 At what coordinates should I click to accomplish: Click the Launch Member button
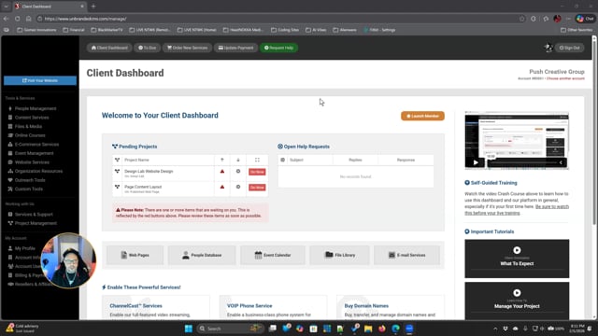(422, 116)
